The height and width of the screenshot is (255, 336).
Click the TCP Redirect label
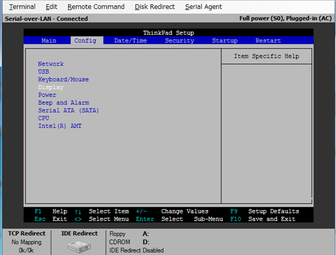[27, 233]
